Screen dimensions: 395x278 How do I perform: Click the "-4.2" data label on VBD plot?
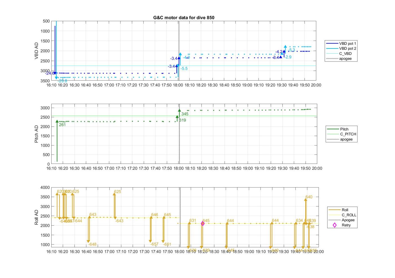click(279, 52)
